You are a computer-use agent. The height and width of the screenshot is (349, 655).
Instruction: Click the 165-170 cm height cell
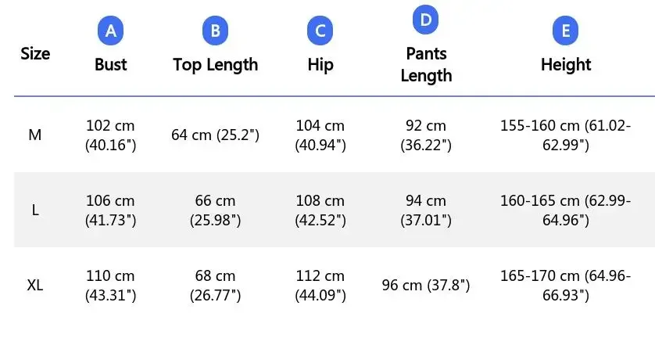point(565,285)
